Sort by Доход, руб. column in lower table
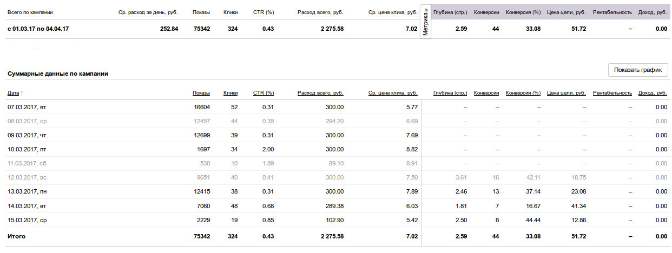 pyautogui.click(x=653, y=93)
